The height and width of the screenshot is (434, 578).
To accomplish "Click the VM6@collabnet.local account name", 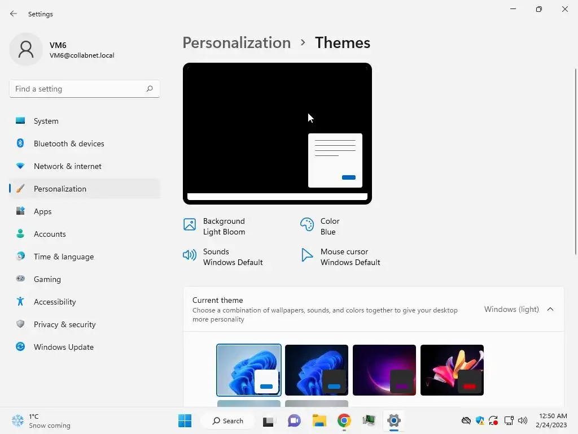I will (82, 55).
